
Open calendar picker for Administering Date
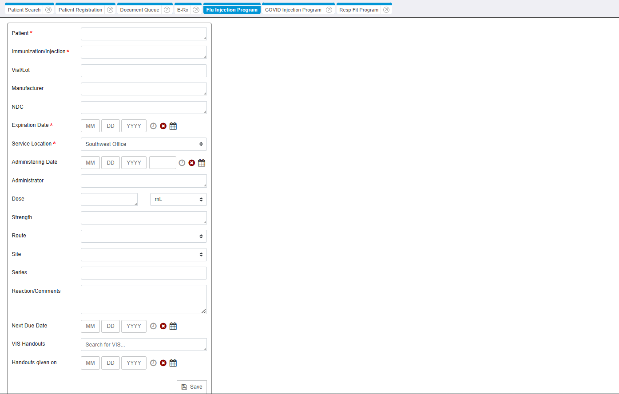pyautogui.click(x=202, y=163)
